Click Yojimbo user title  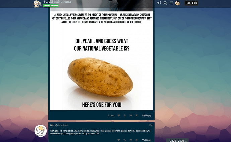coord(64,125)
